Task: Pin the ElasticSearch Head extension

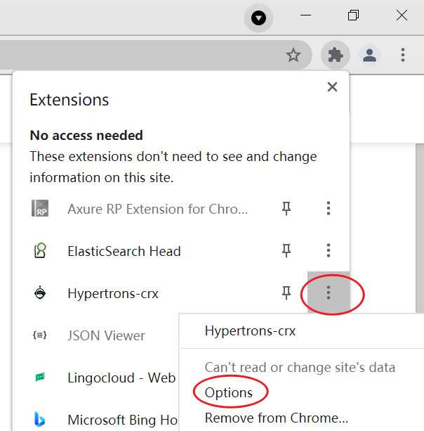Action: (286, 251)
